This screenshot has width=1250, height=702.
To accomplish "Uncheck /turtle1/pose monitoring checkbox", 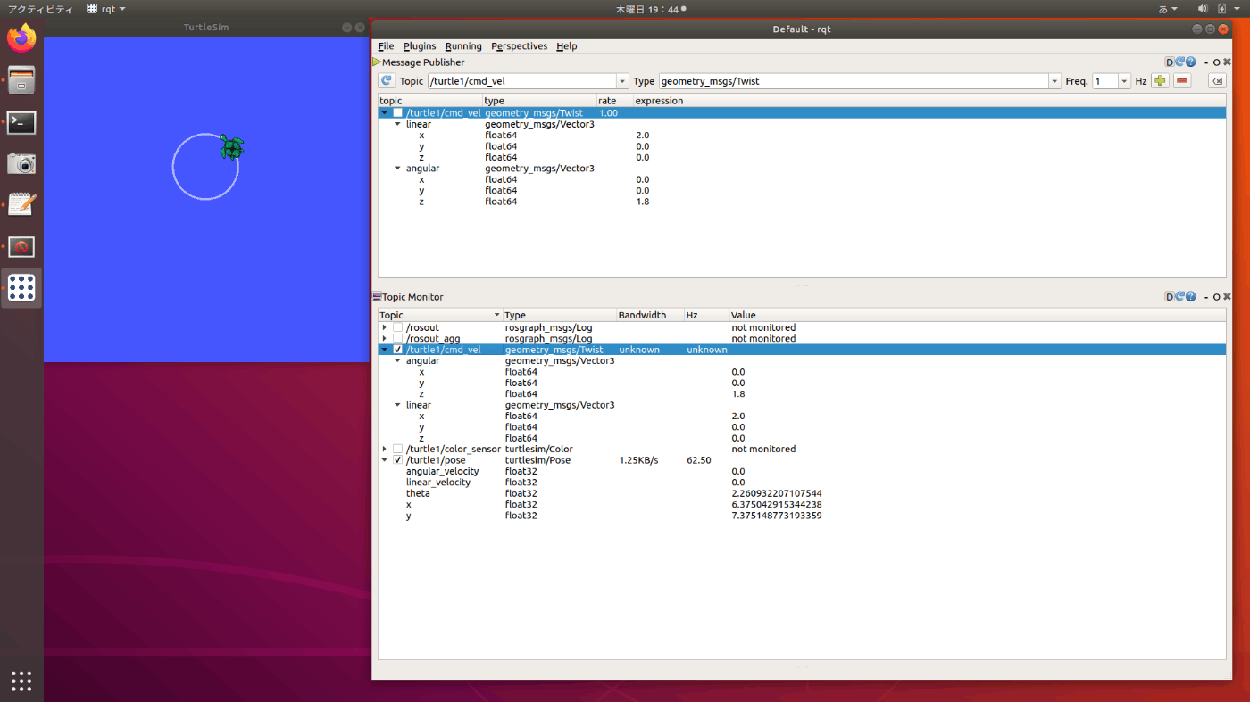I will pyautogui.click(x=398, y=460).
